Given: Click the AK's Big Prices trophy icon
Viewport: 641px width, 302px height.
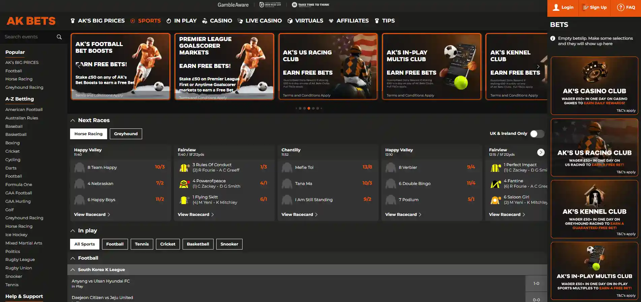Looking at the screenshot, I should [73, 21].
